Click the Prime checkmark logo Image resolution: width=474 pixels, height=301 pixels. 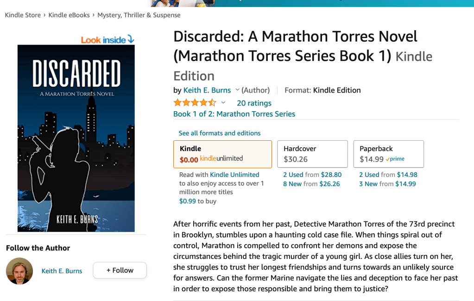tap(395, 159)
